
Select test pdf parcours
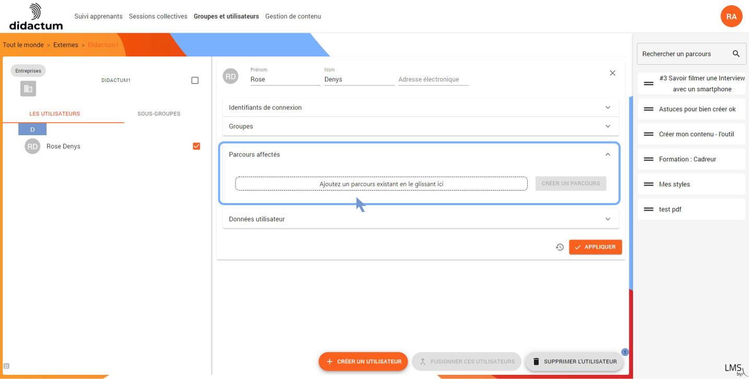[x=692, y=209]
